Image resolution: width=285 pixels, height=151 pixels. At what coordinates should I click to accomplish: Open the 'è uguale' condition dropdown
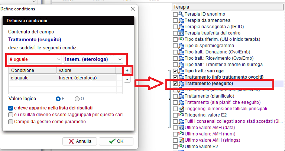pos(59,59)
